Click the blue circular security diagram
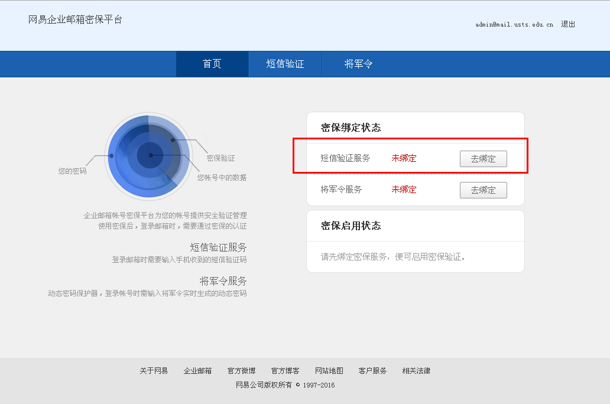The height and width of the screenshot is (404, 610). (148, 156)
